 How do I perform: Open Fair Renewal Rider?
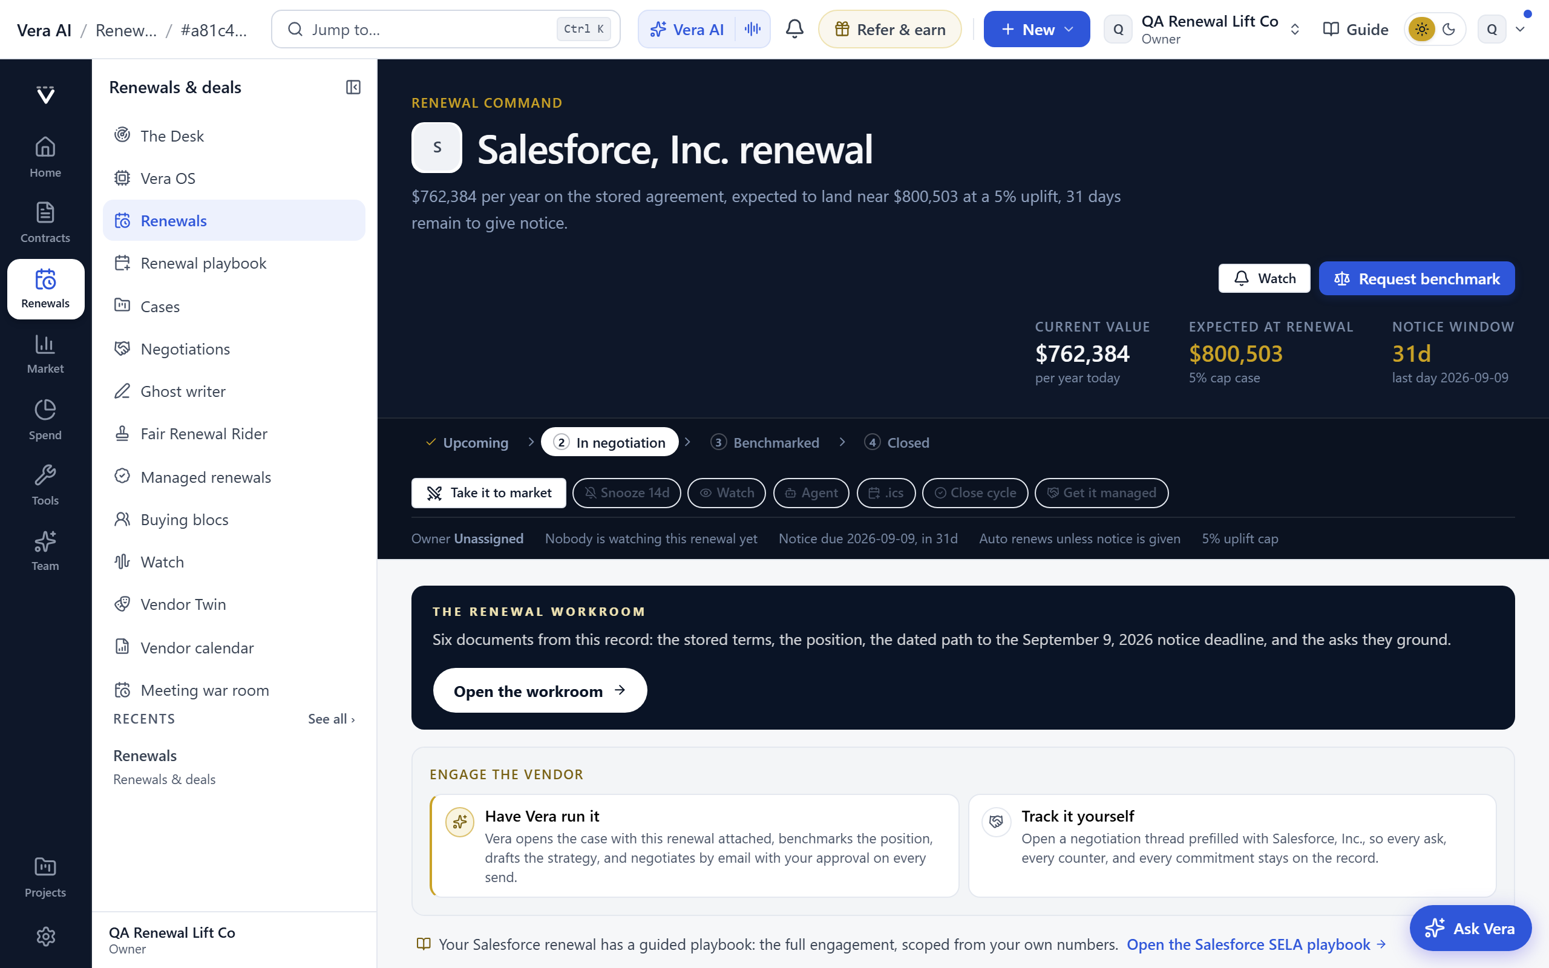[x=234, y=433]
